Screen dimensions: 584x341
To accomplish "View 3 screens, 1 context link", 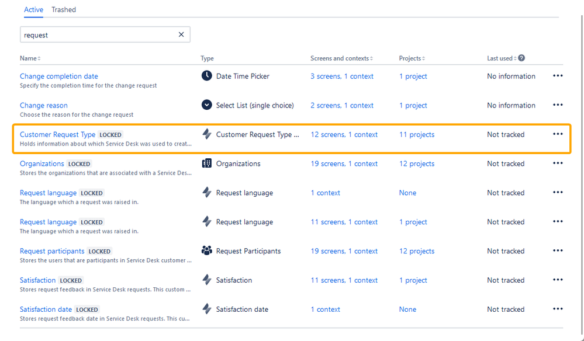I will click(342, 76).
